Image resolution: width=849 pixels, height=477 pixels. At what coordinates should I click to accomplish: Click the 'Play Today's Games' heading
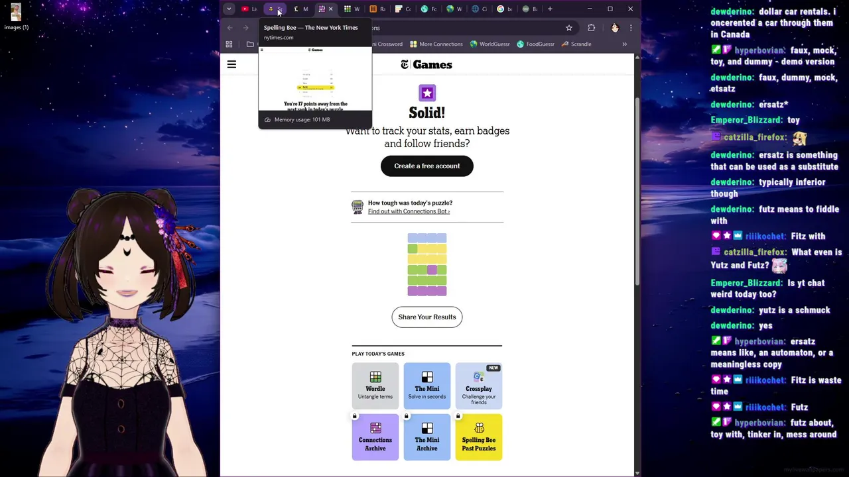(x=378, y=354)
